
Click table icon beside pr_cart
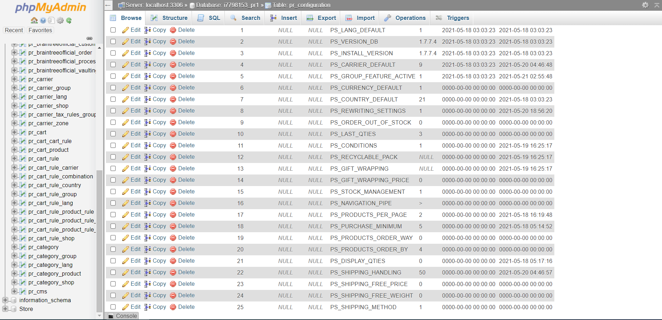tap(23, 132)
